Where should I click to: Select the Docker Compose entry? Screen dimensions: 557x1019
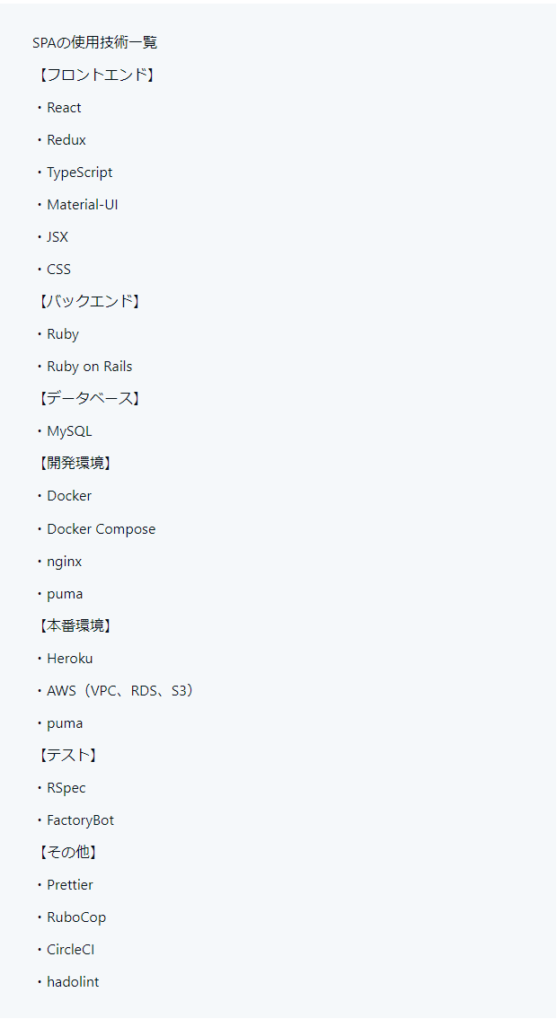(101, 529)
